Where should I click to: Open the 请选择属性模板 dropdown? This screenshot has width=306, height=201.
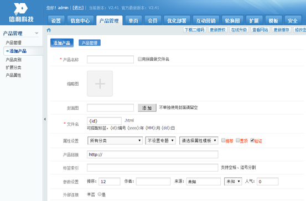click(199, 140)
